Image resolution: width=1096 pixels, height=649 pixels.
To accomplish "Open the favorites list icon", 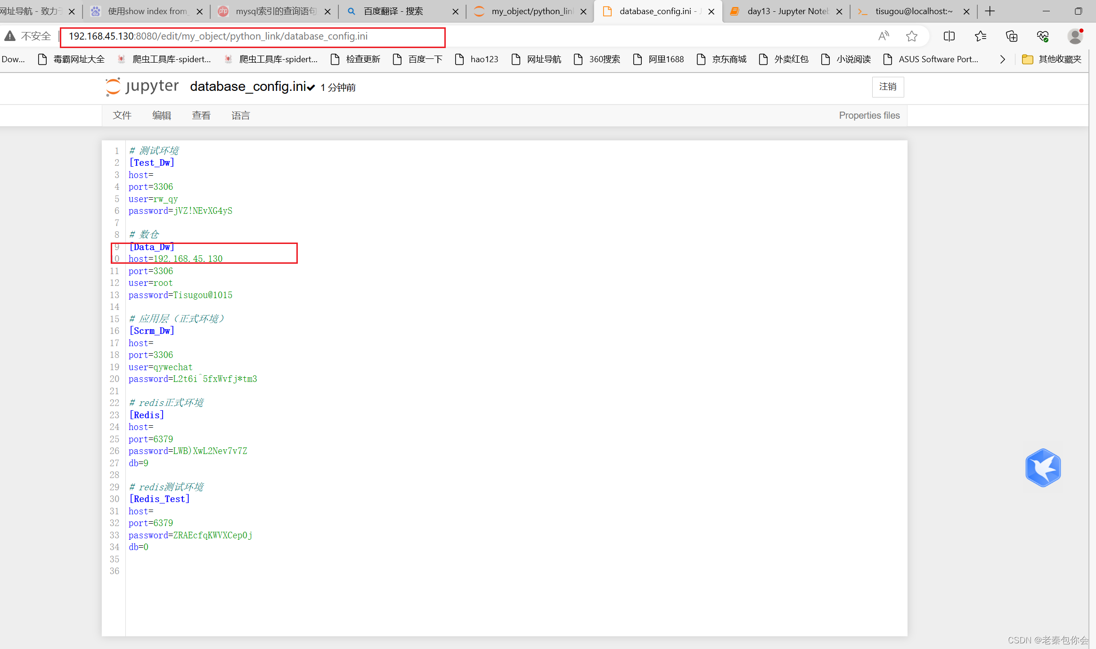I will [981, 36].
